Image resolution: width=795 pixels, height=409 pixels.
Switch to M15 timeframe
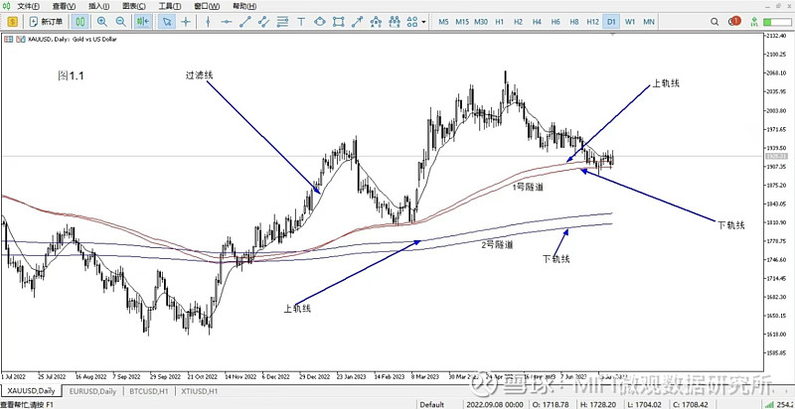tap(462, 22)
